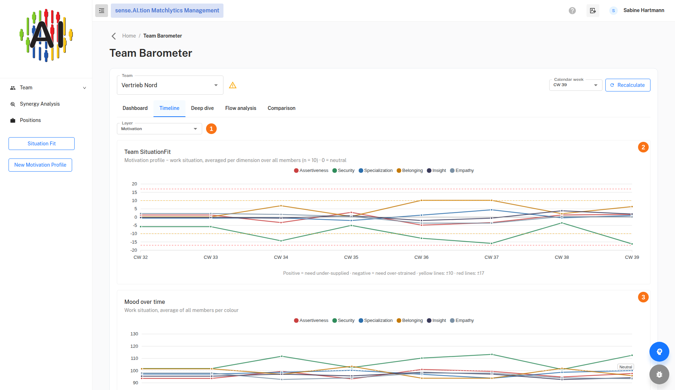The image size is (675, 390).
Task: Click the AI logo in sidebar
Action: point(46,35)
